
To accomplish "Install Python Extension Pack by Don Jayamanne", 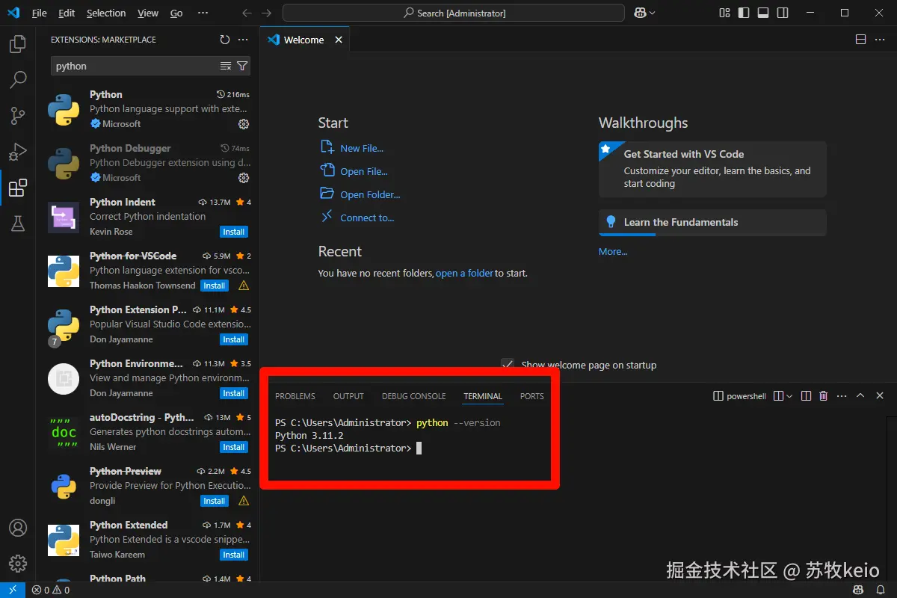I will coord(233,339).
